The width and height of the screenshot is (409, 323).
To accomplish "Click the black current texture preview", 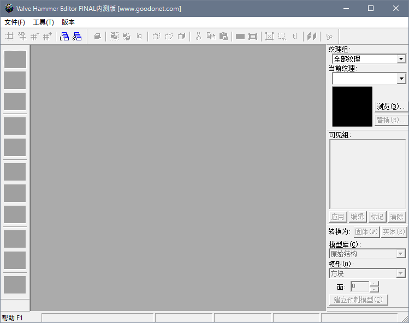I will tap(352, 106).
